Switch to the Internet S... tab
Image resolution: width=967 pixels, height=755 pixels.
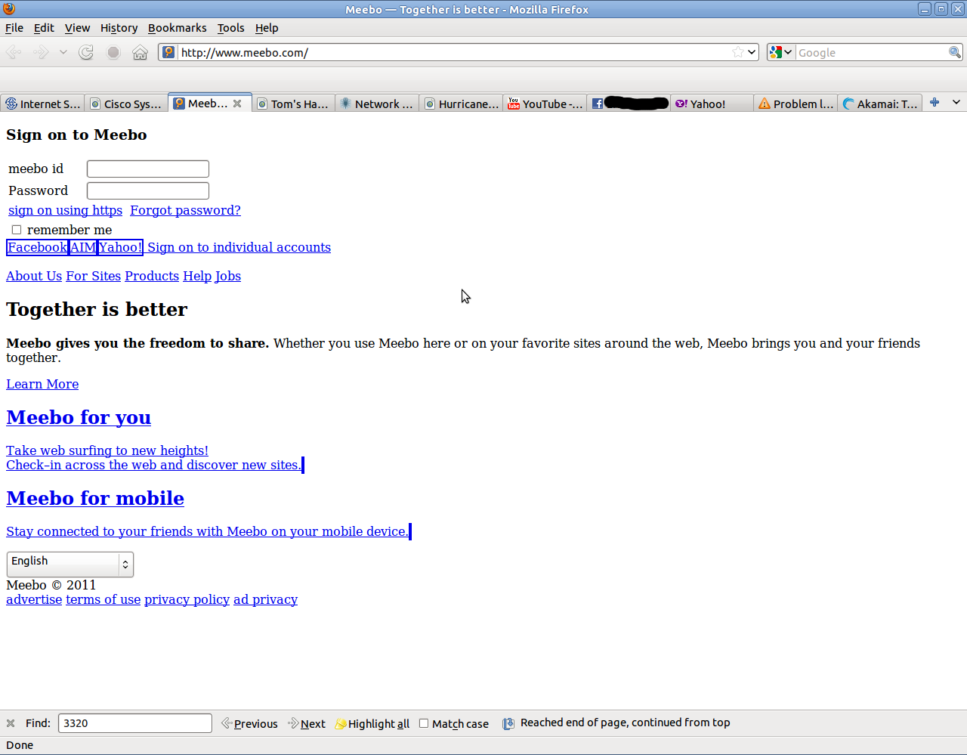coord(42,104)
